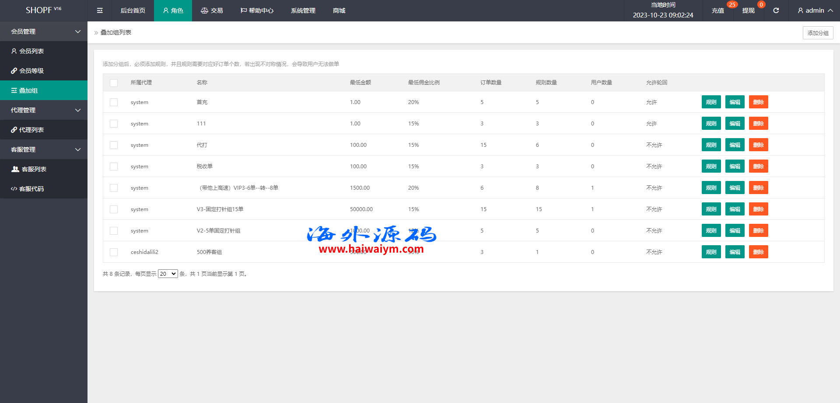Click the 充值 recharge notification with badge 25
The height and width of the screenshot is (403, 840).
717,10
